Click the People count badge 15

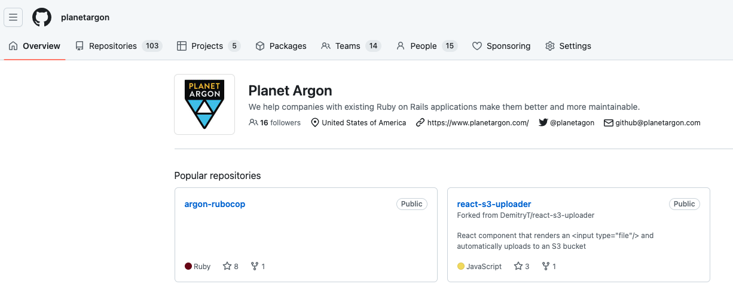click(450, 46)
